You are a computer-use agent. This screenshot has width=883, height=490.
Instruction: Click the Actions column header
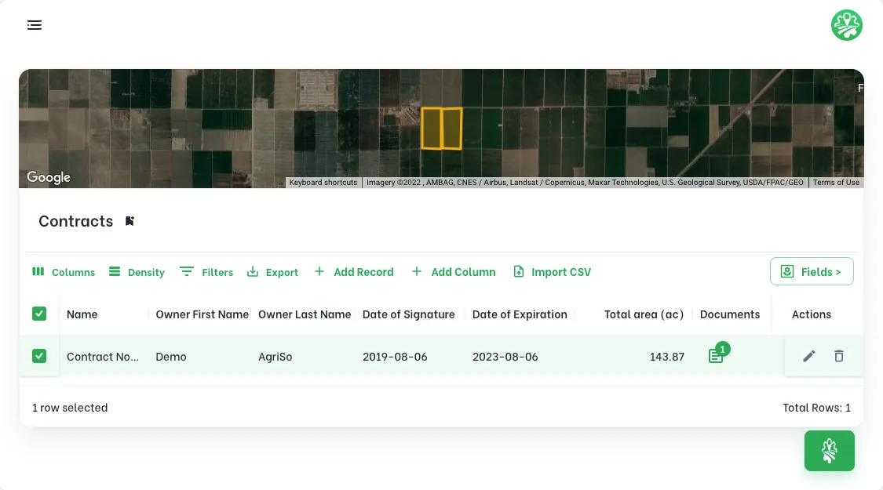coord(812,314)
